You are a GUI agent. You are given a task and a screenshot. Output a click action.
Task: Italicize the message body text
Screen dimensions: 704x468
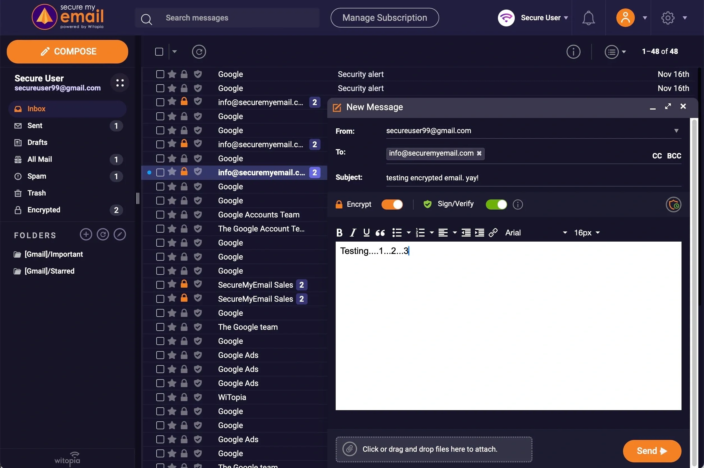(x=353, y=233)
